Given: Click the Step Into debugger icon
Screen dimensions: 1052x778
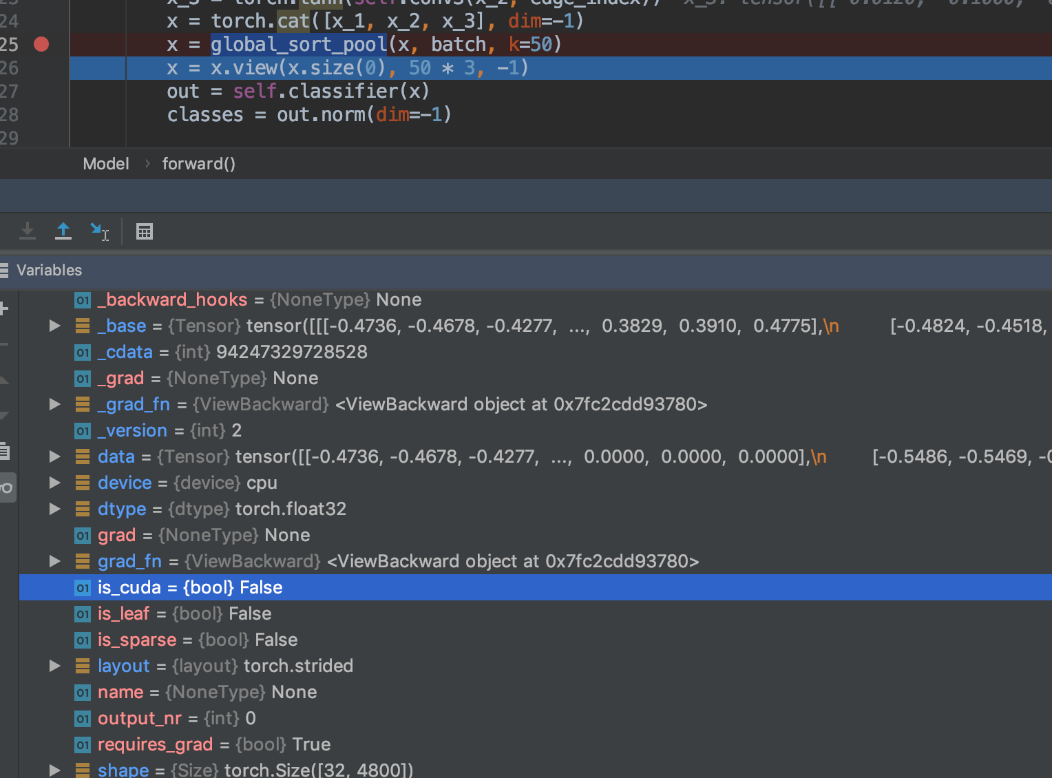Looking at the screenshot, I should pos(28,231).
